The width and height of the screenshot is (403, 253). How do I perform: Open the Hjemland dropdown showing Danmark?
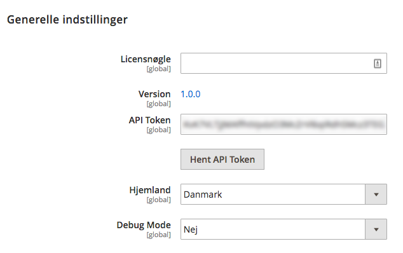point(283,194)
